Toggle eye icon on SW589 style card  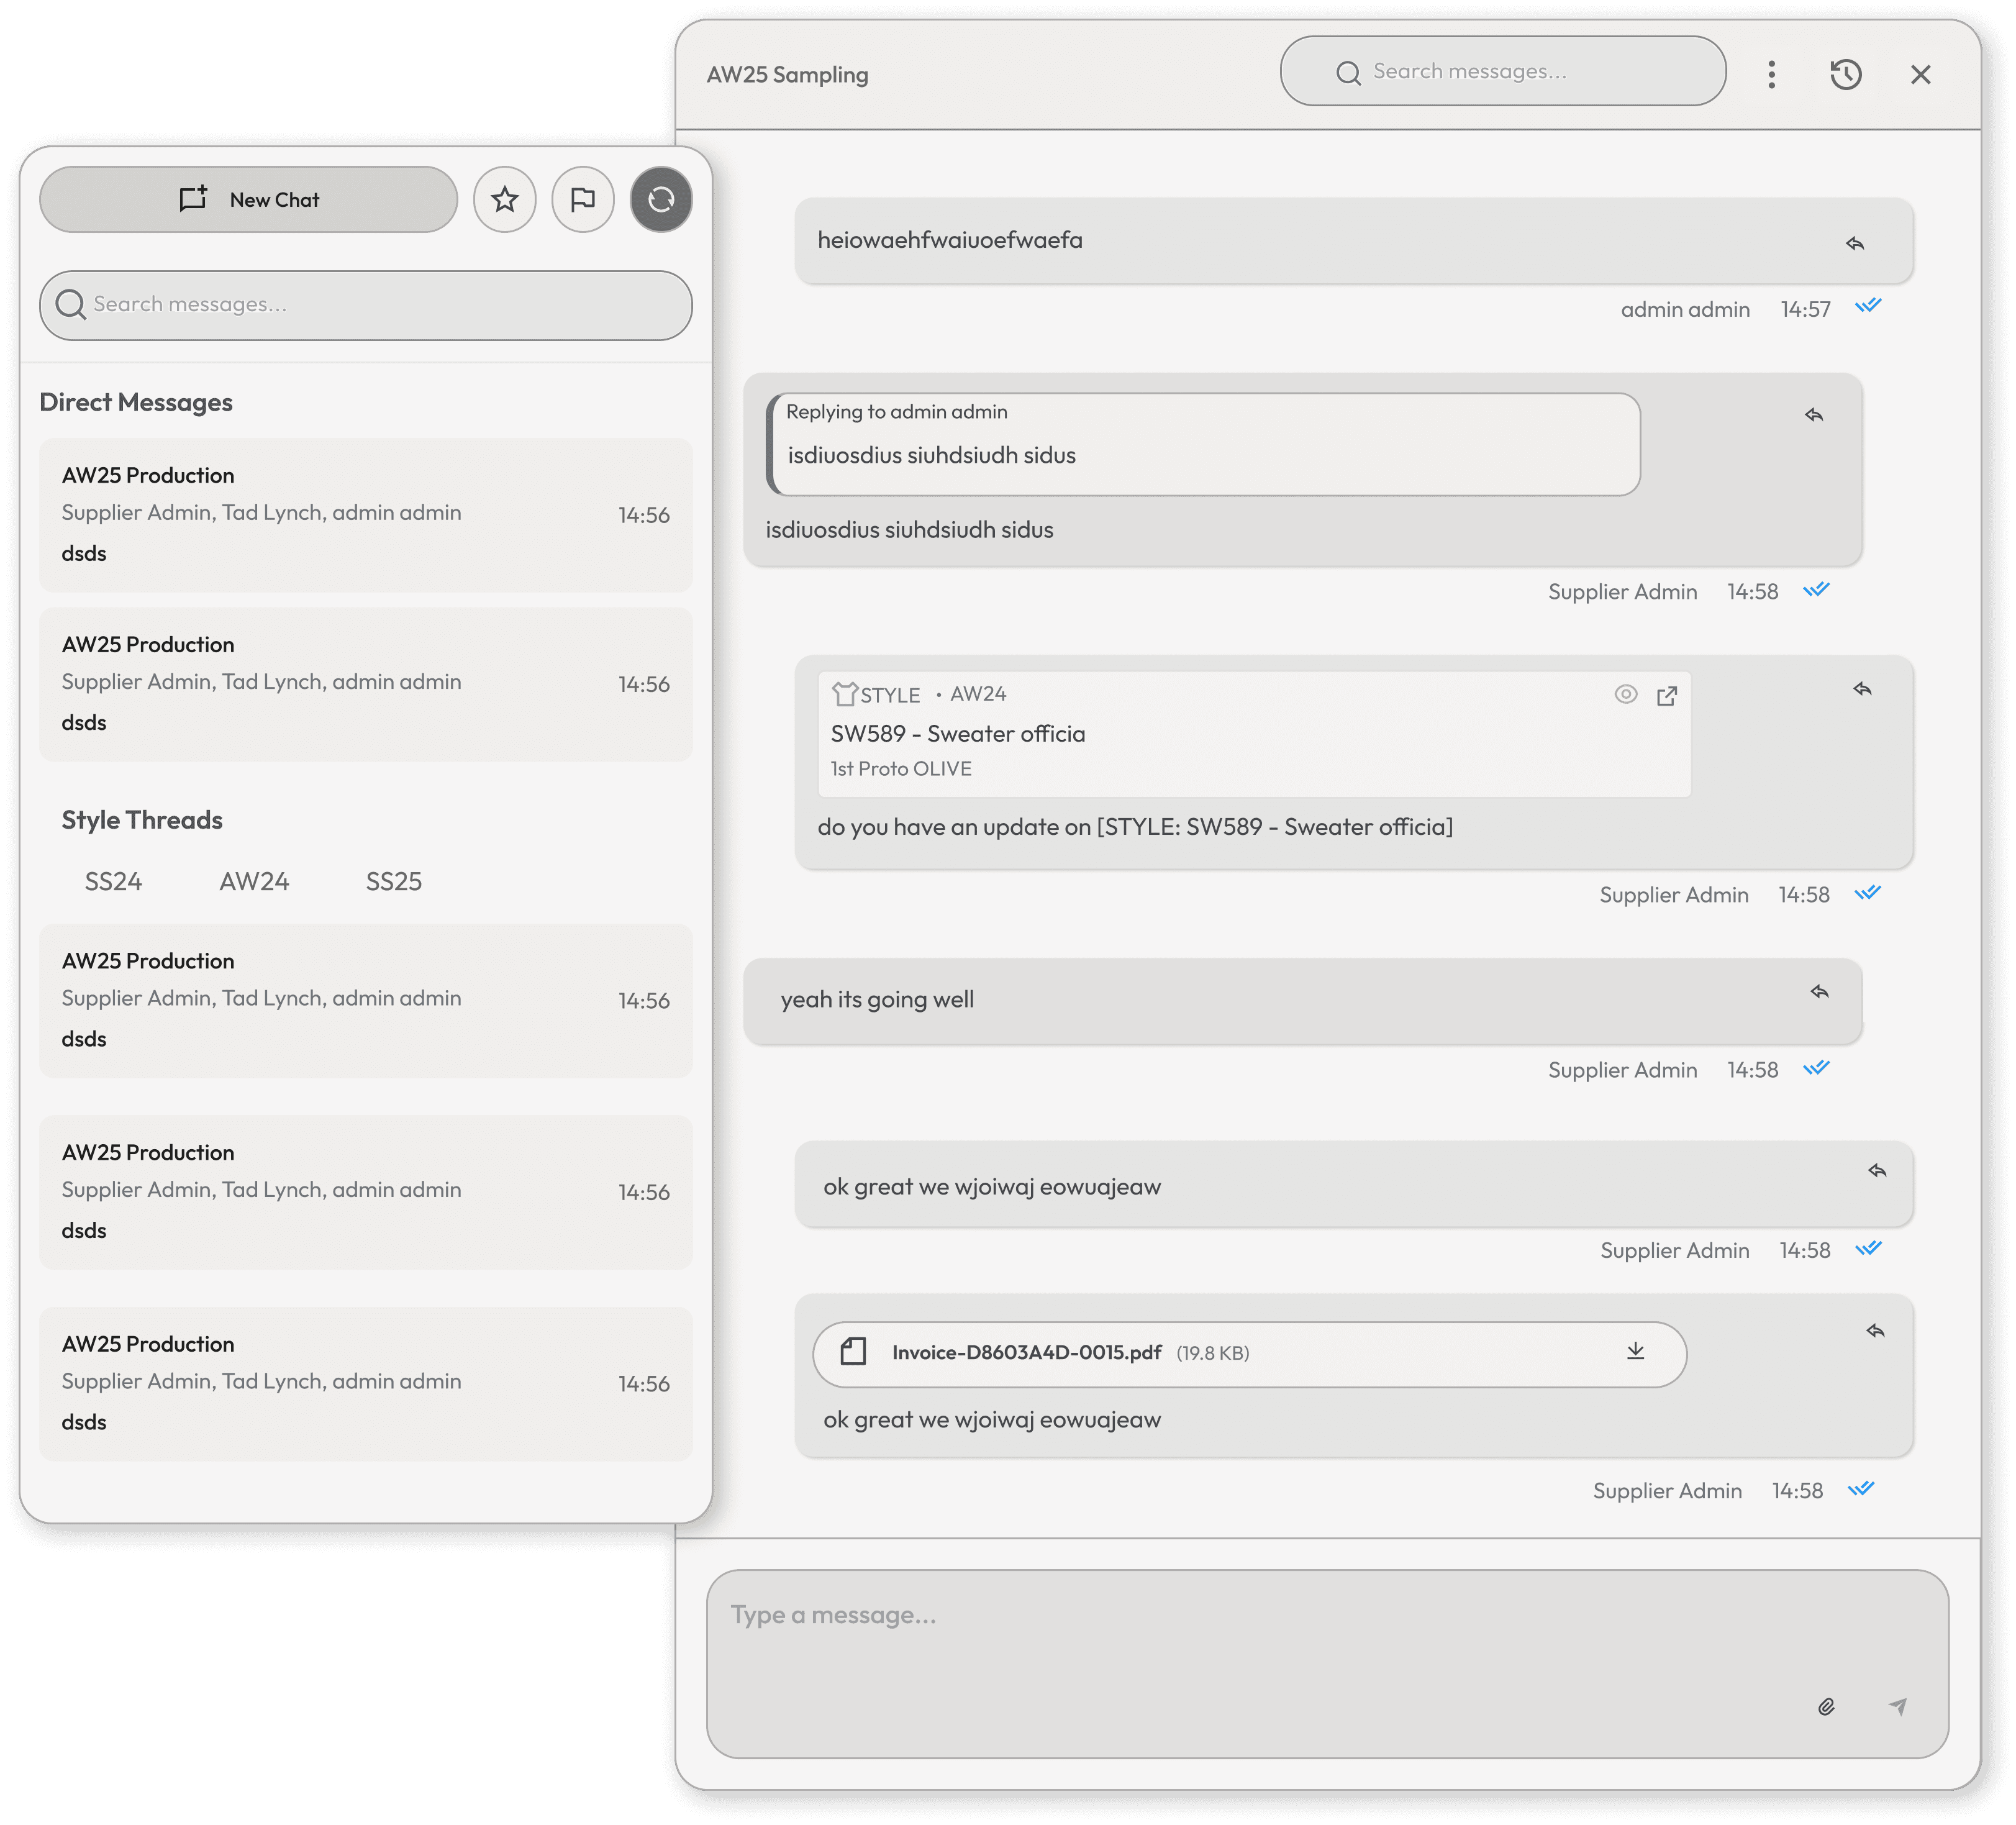[1626, 694]
